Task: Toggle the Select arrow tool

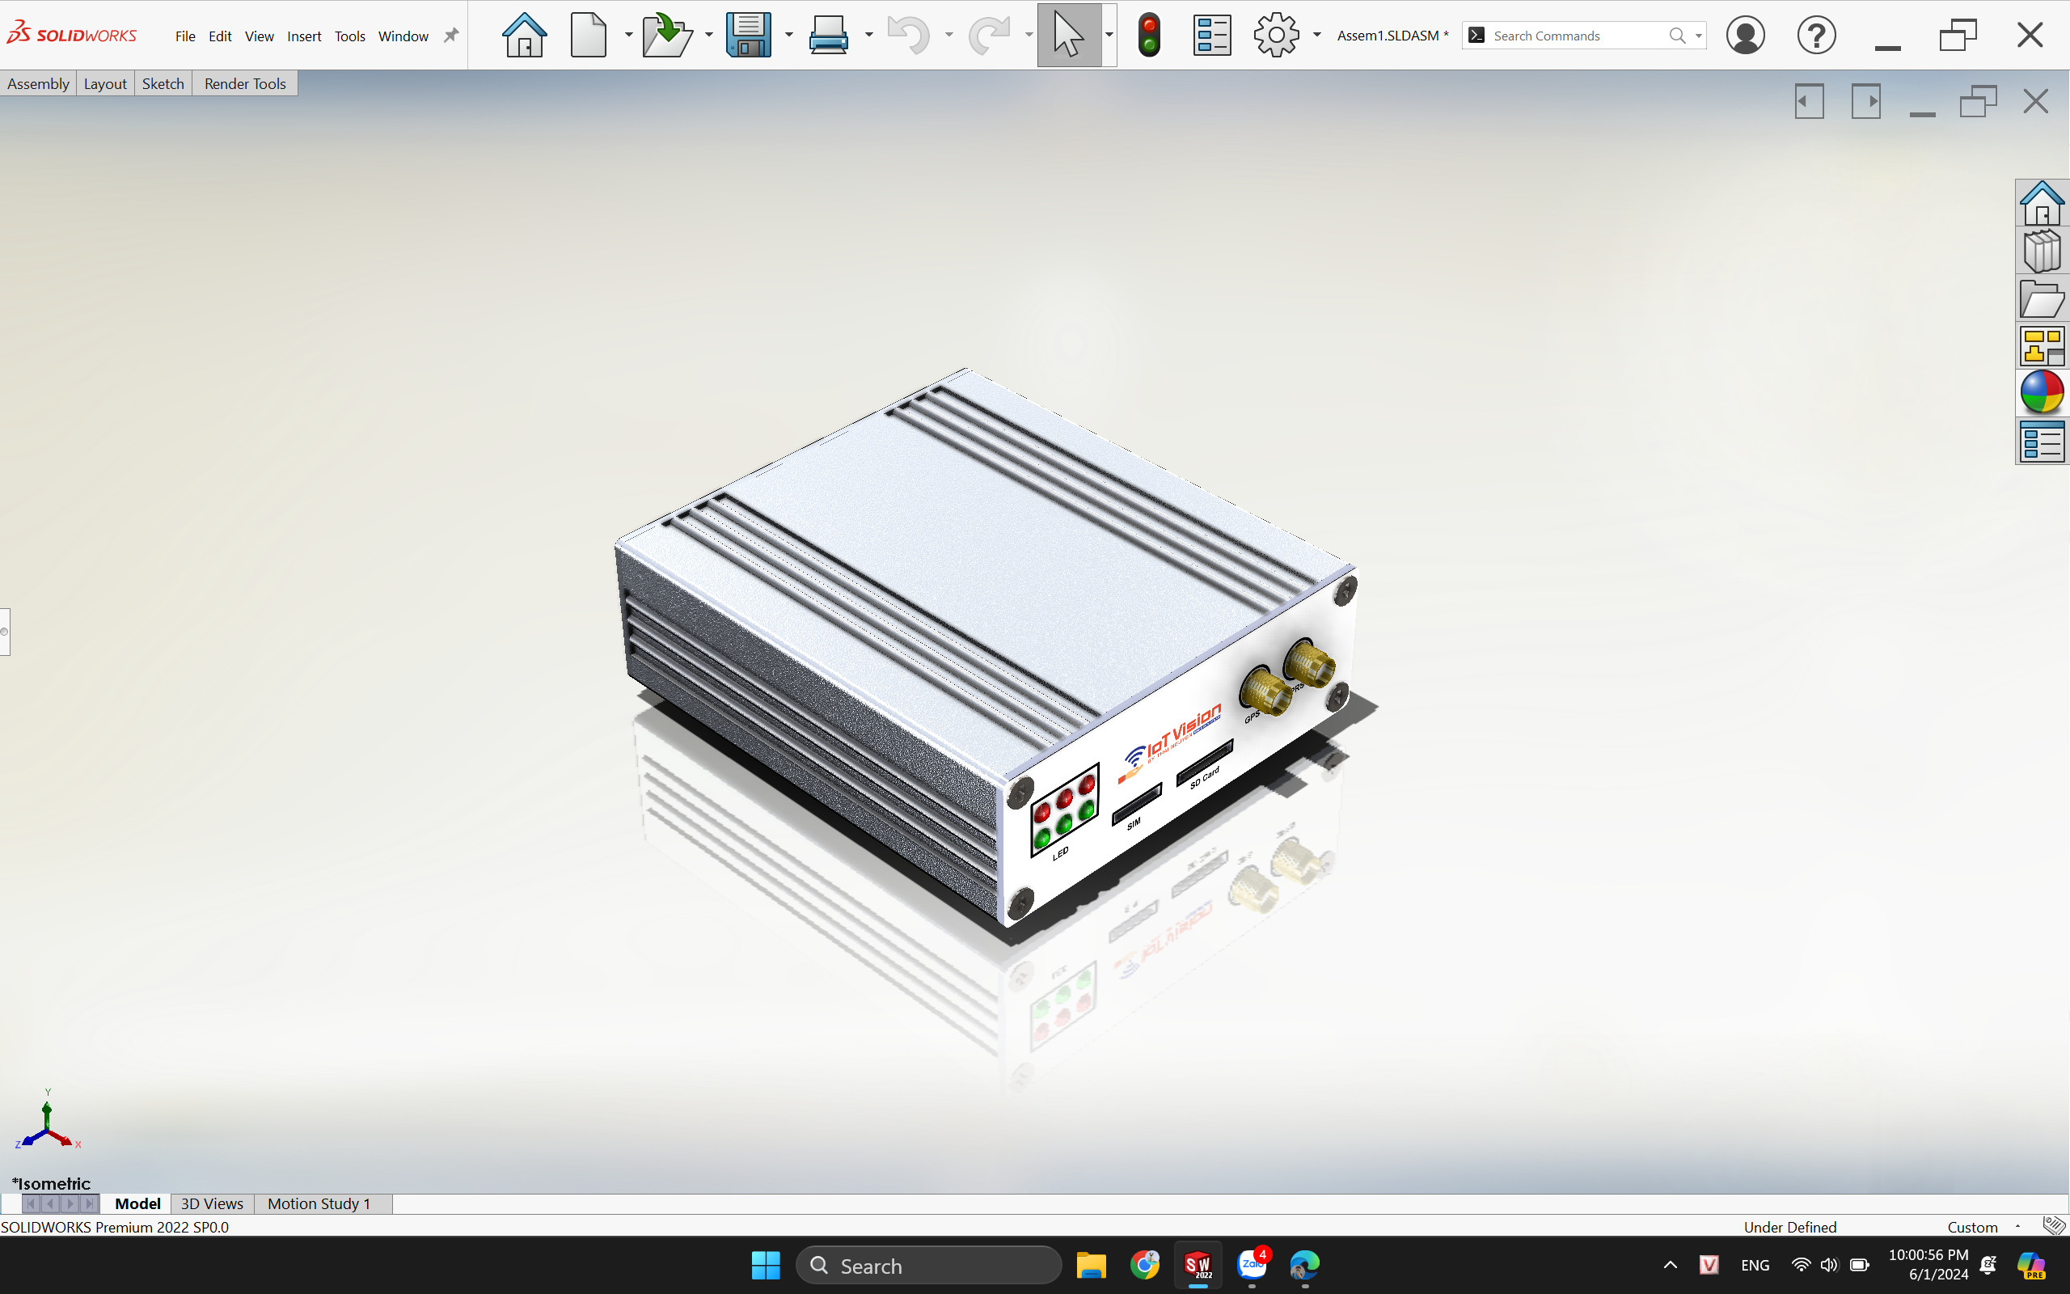Action: pos(1068,35)
